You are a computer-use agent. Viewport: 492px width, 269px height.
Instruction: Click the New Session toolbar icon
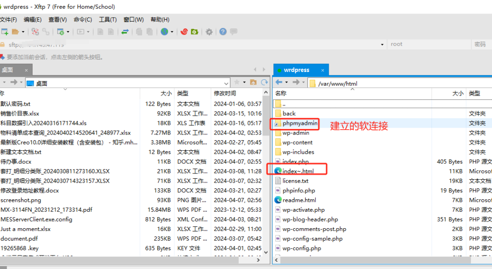point(4,32)
